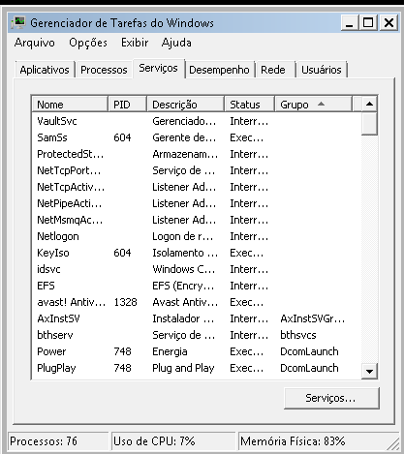The image size is (404, 454).
Task: Open the Usuários tab
Action: [322, 70]
